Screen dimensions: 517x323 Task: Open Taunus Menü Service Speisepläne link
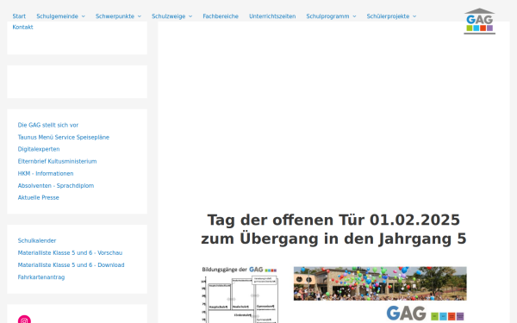63,137
